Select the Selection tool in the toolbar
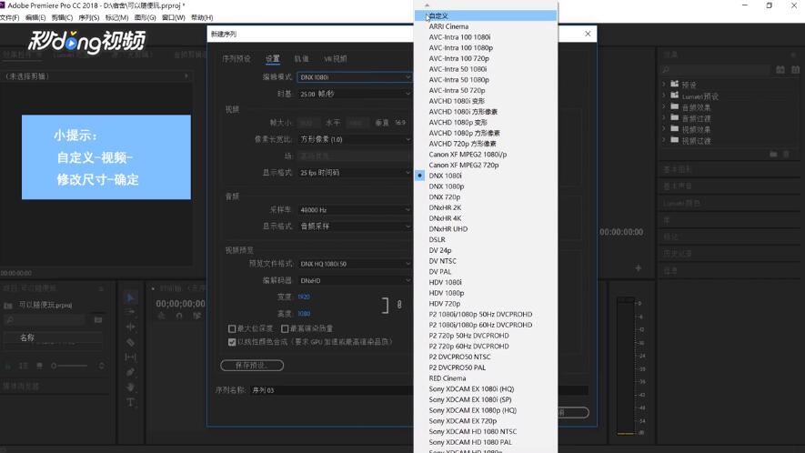Screen dimensions: 805x453 [130, 297]
